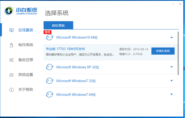This screenshot has height=118, width=185.
Task: Click the USB drive icon for 制作系统
Action: (12, 45)
